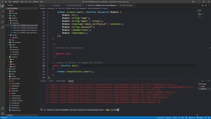Click the feedback icon in status bar
This screenshot has height=119, width=211.
pyautogui.click(x=205, y=118)
